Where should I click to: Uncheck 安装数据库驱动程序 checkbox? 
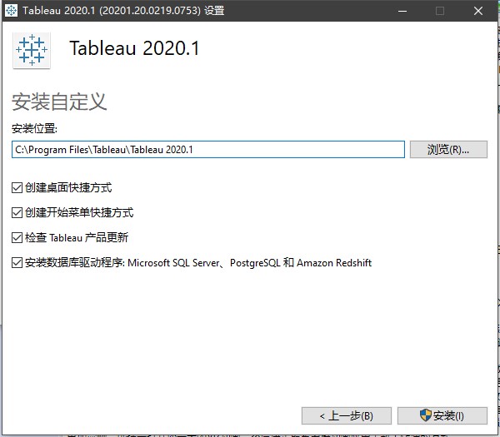click(x=17, y=263)
